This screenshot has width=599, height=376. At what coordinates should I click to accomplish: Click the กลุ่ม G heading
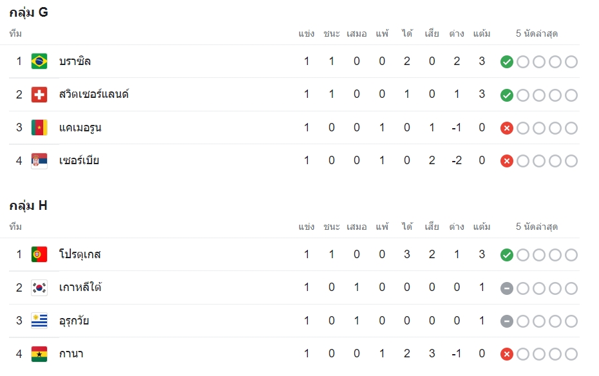[28, 13]
